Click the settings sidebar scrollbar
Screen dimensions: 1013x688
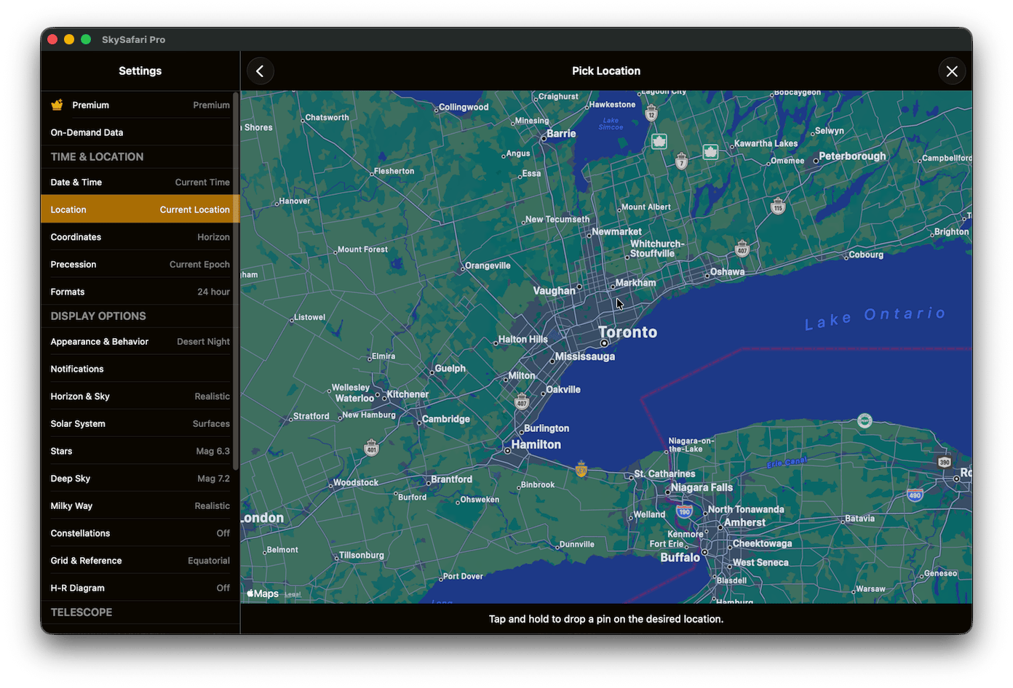[236, 281]
